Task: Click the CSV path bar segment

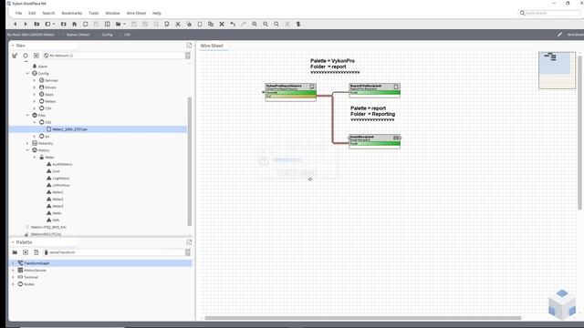Action: pos(128,35)
